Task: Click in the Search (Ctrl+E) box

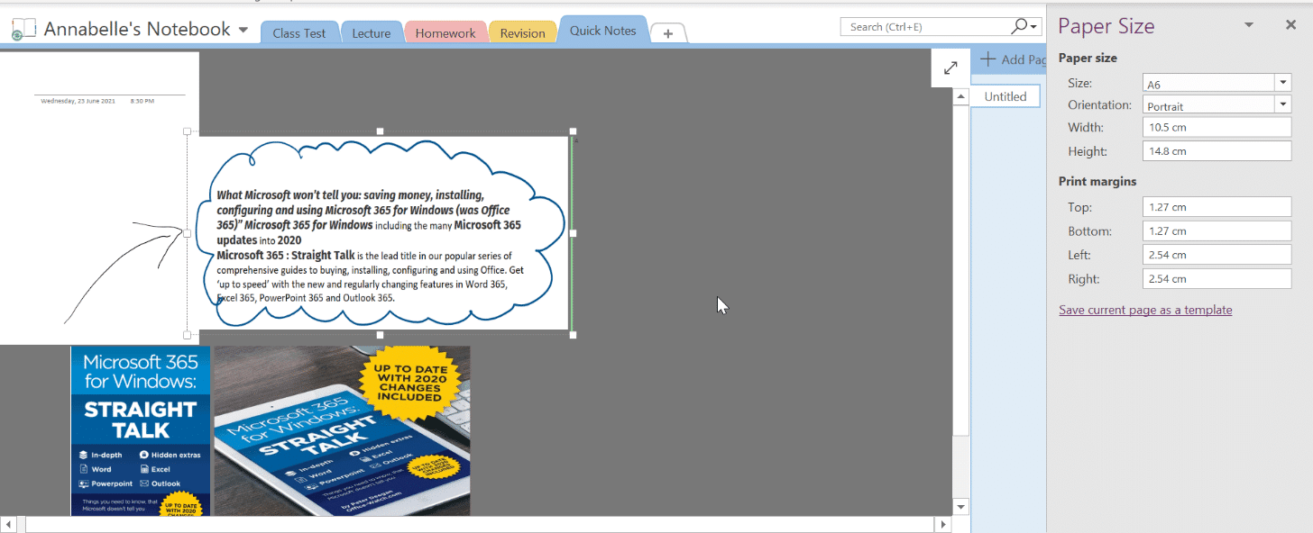Action: pyautogui.click(x=924, y=27)
